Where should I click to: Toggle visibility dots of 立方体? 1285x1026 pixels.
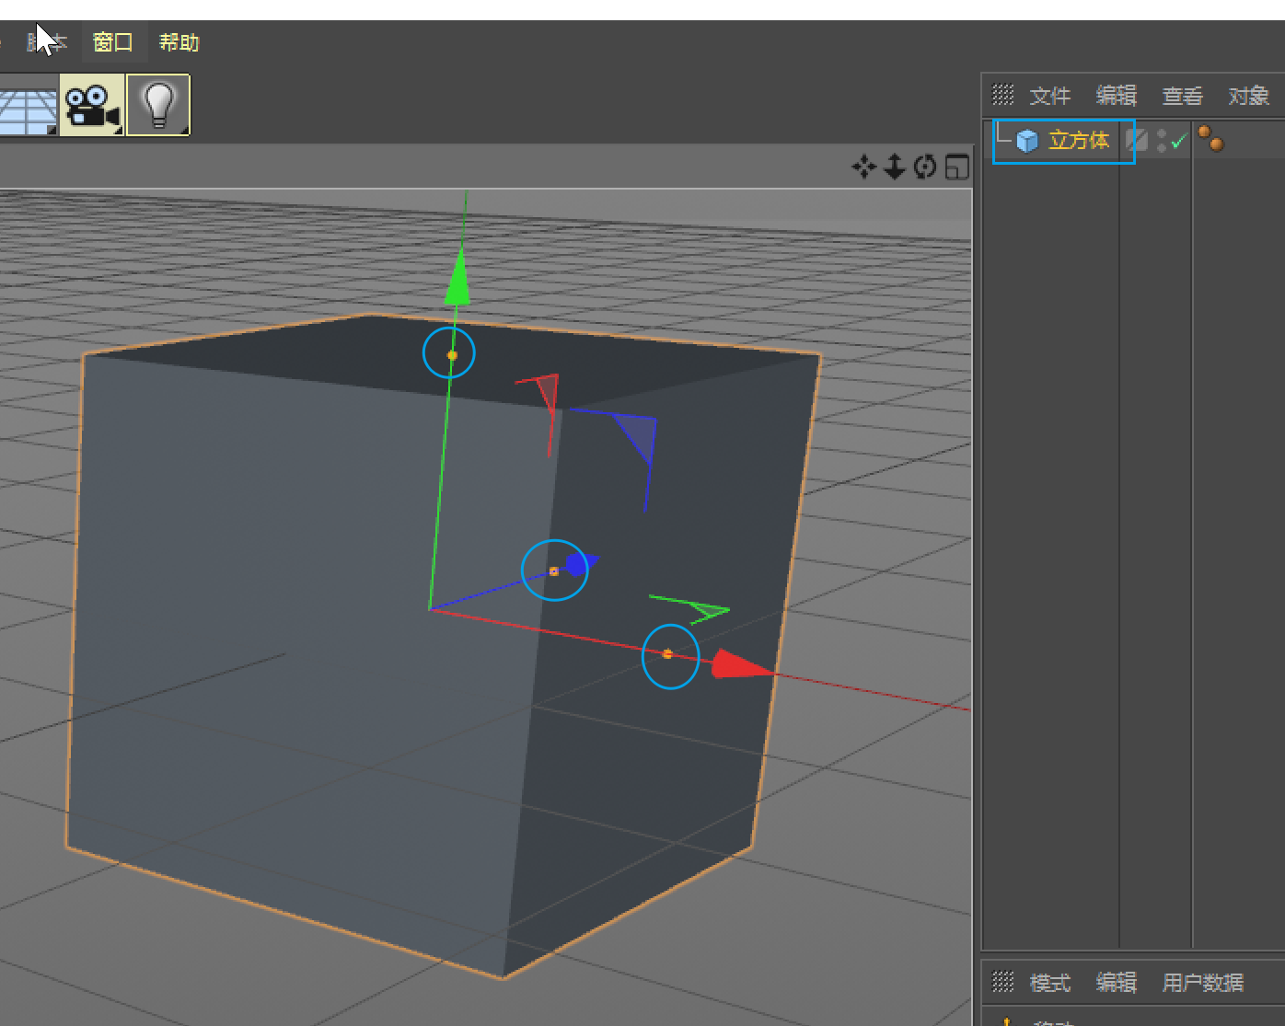pyautogui.click(x=1162, y=140)
